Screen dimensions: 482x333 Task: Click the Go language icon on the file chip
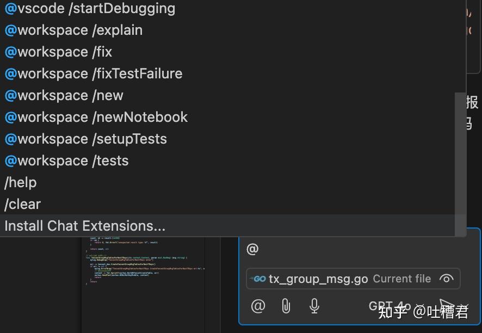tap(258, 279)
